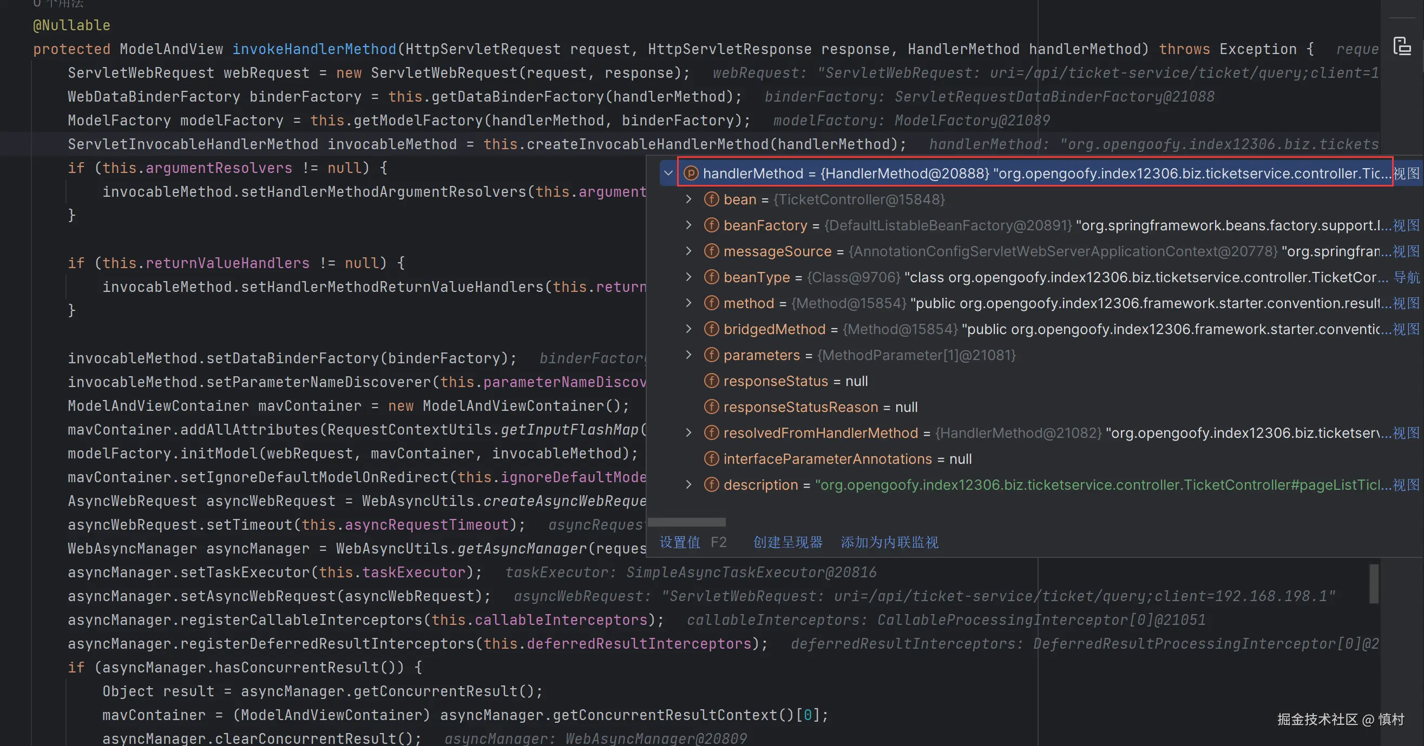Click the reader mode icon at top right

1402,46
